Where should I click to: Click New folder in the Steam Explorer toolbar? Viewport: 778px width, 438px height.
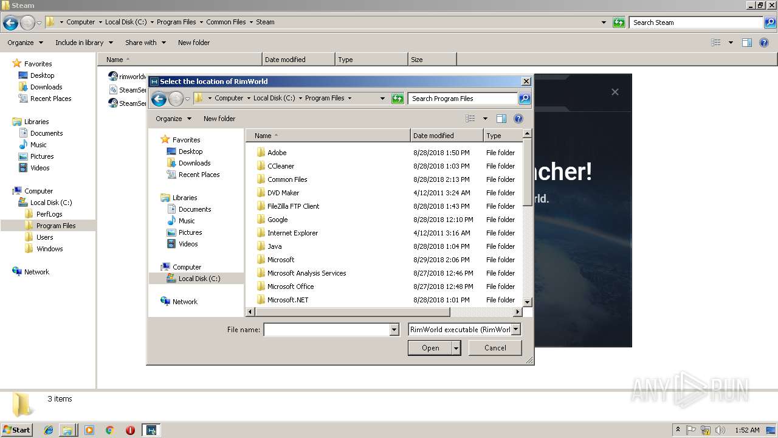pyautogui.click(x=194, y=43)
